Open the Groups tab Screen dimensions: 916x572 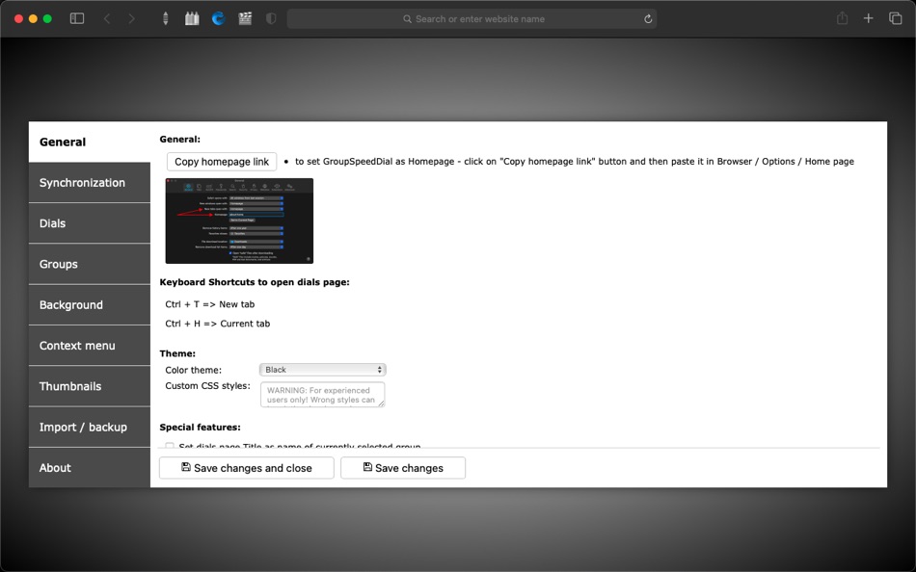pyautogui.click(x=90, y=264)
